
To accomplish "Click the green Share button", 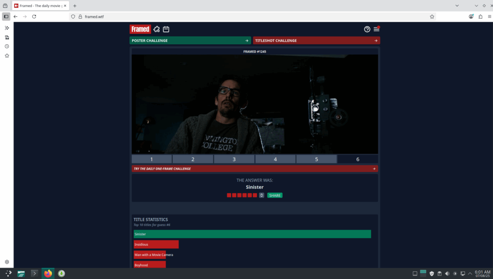I will (x=275, y=195).
